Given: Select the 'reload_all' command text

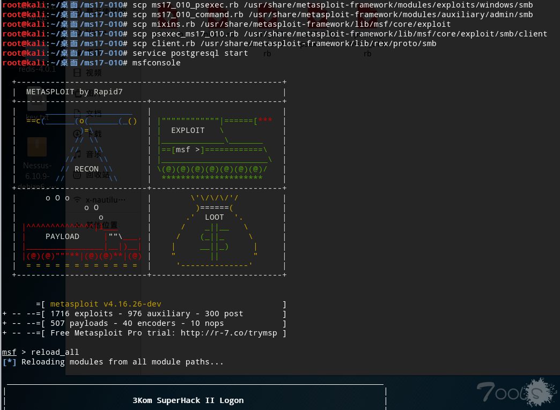Looking at the screenshot, I should 55,352.
